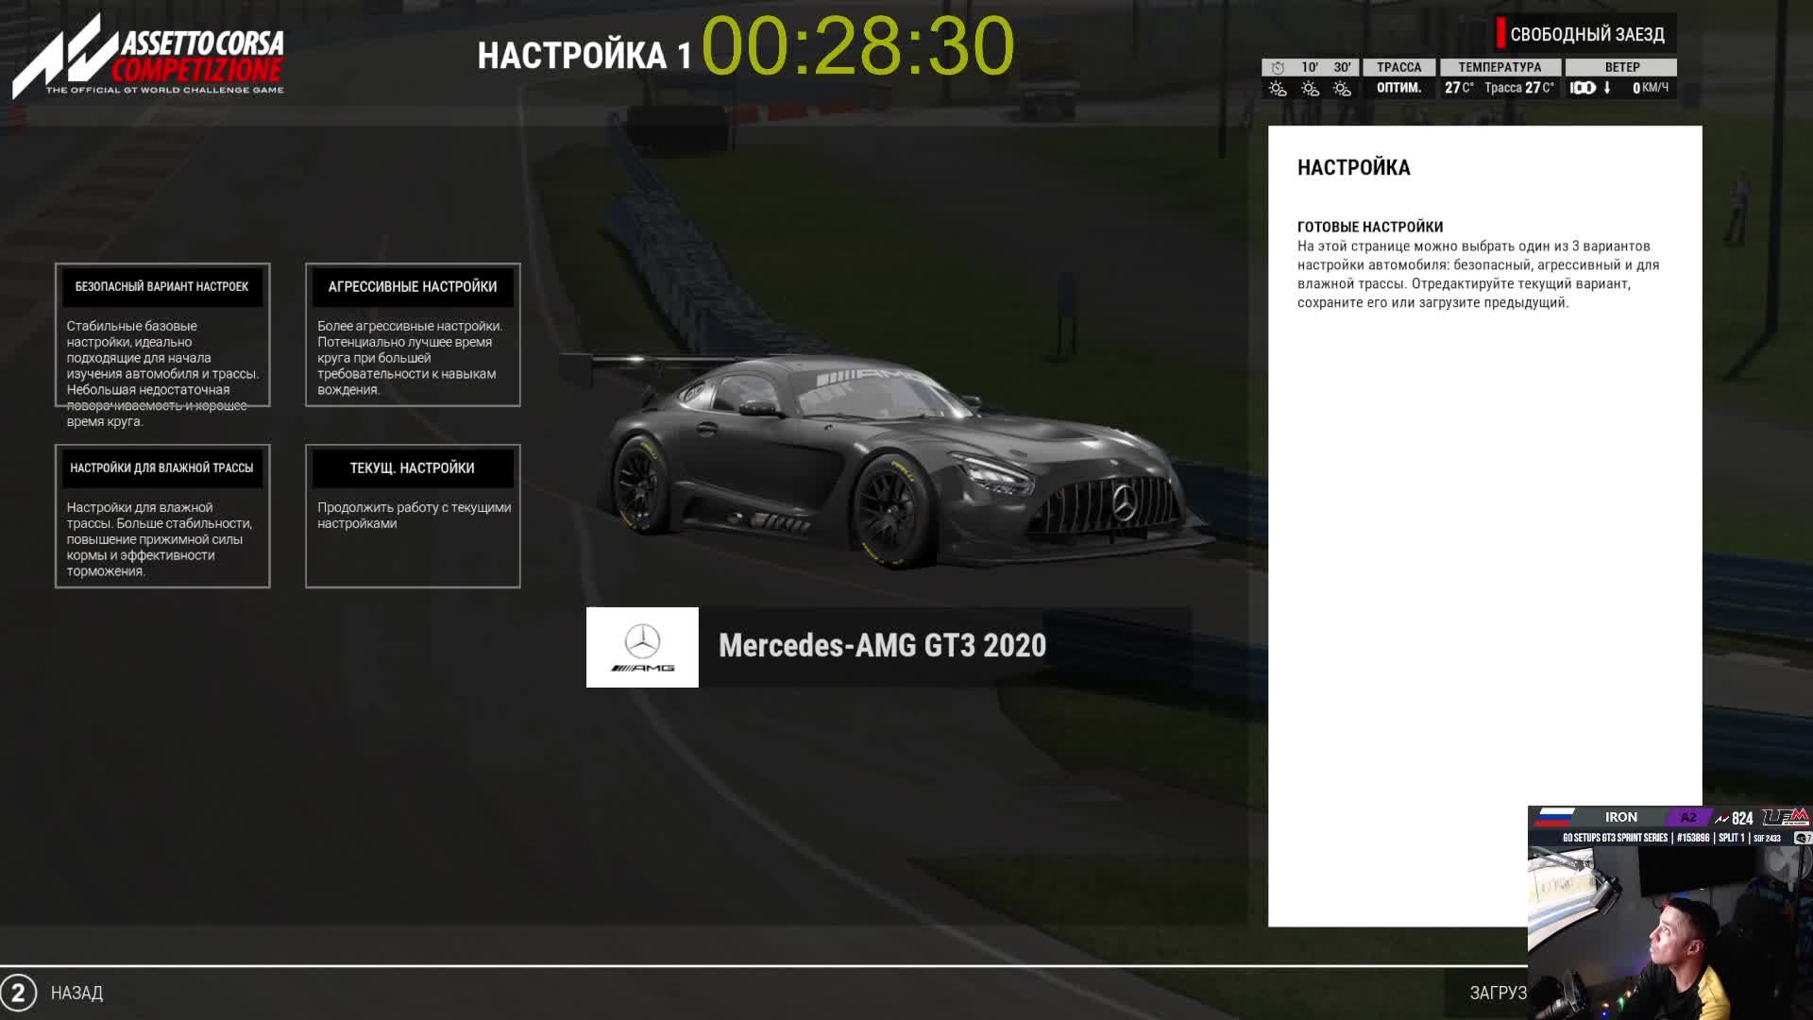Click the session timer showing 00:28:30

pyautogui.click(x=859, y=44)
